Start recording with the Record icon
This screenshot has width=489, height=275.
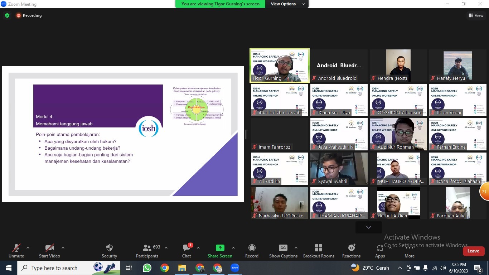pos(252,248)
